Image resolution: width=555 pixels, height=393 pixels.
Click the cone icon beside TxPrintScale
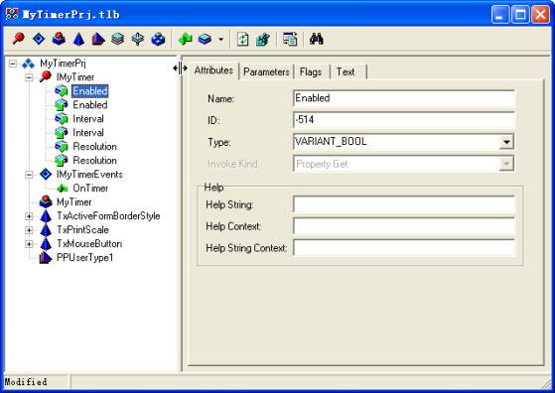(46, 229)
